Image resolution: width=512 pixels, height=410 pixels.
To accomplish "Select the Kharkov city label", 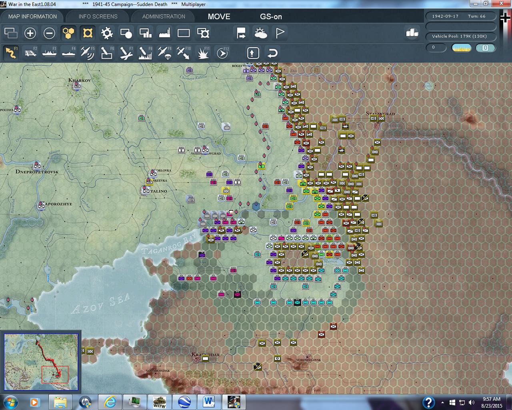I will tap(80, 80).
